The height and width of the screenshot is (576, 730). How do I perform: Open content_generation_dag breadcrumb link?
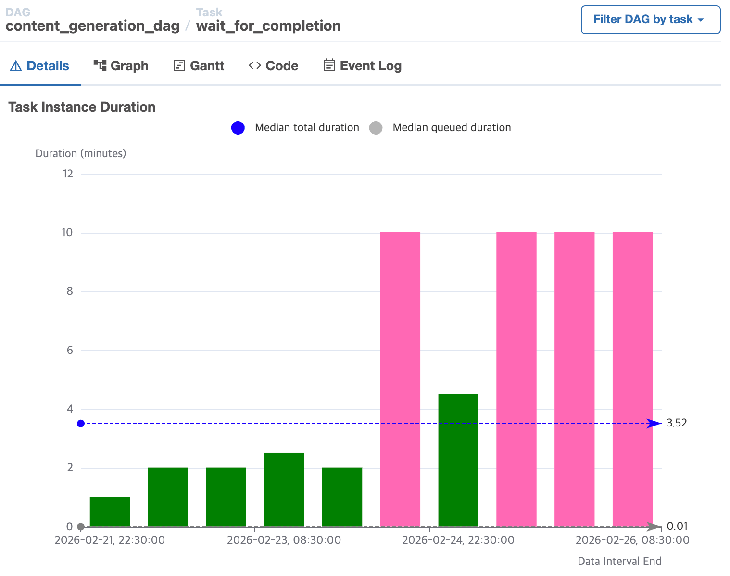92,26
